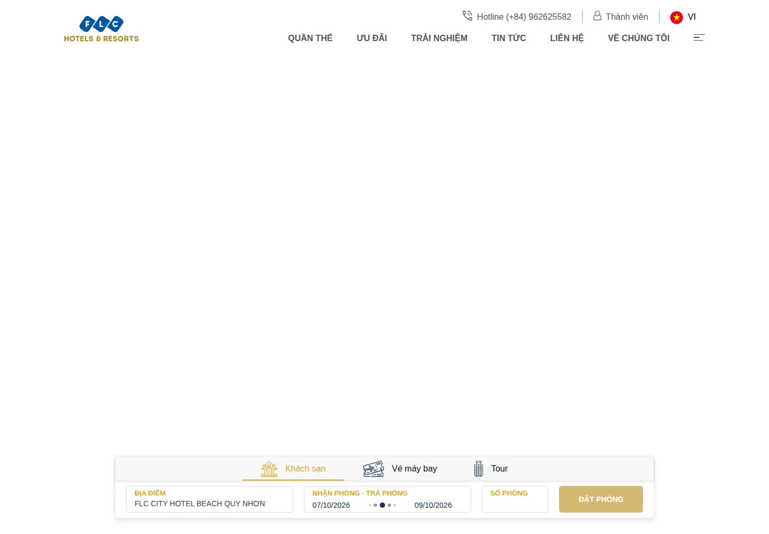Viewport: 769px width, 534px height.
Task: Open the ƯU ĐÃI menu
Action: (372, 38)
